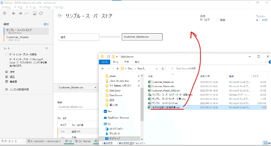Select the Customer_Master.csv table box on canvas
The width and height of the screenshot is (271, 146).
click(142, 37)
